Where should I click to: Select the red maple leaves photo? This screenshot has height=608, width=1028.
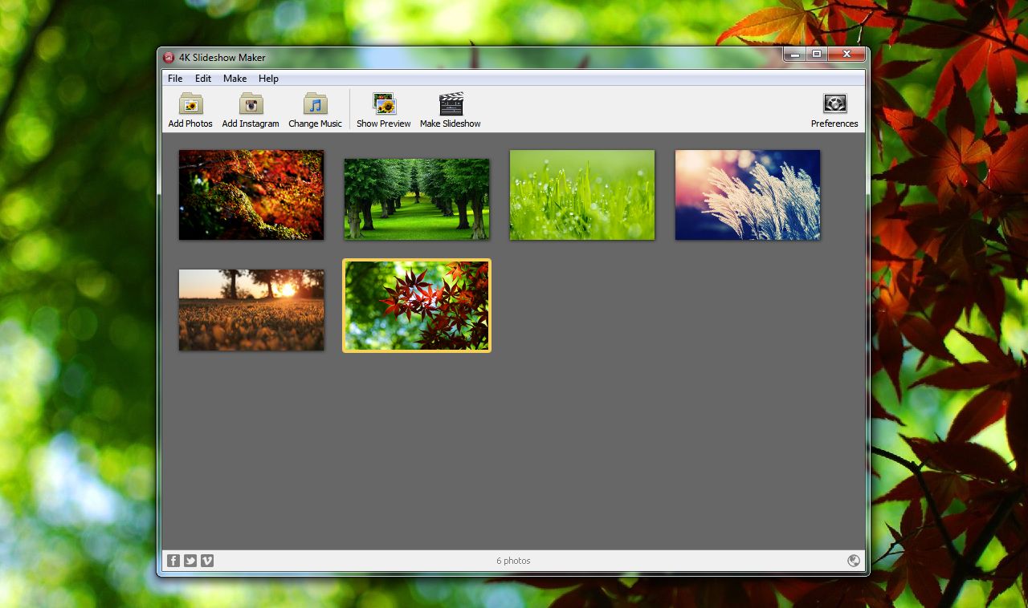[415, 305]
